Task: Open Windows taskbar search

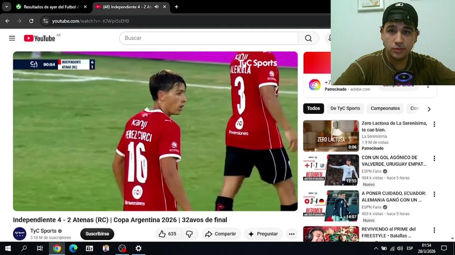Action: point(24,248)
